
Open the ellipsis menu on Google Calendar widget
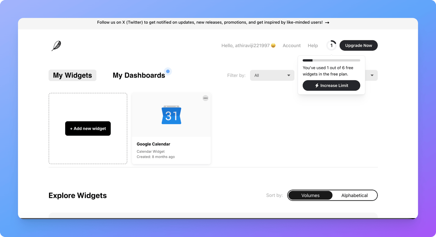206,98
